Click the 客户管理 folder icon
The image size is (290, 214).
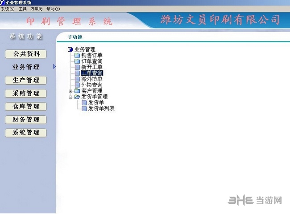tap(77, 91)
